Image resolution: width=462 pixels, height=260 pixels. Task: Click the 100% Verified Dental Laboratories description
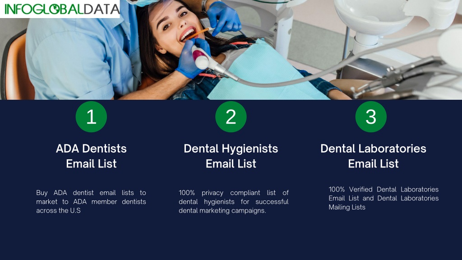click(x=383, y=198)
